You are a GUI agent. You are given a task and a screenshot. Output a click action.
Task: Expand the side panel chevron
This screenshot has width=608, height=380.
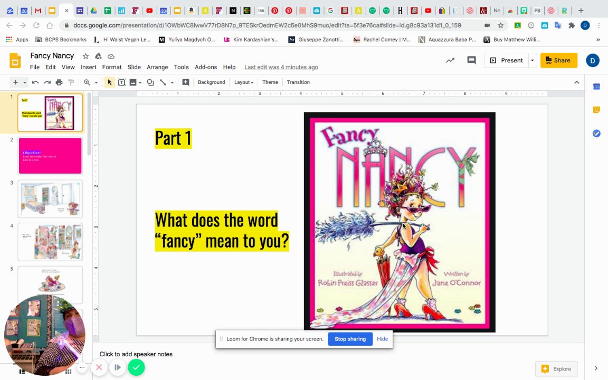(x=596, y=368)
